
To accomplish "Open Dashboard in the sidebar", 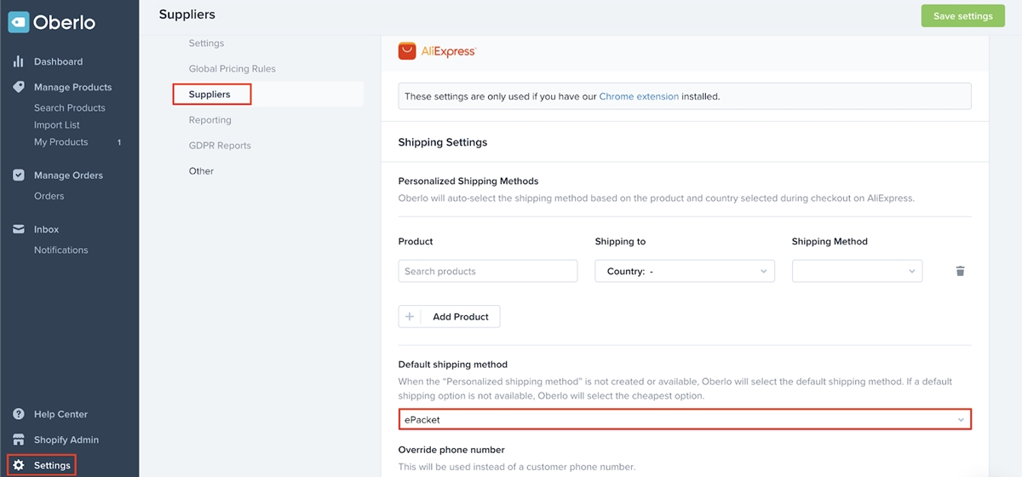I will pos(58,61).
